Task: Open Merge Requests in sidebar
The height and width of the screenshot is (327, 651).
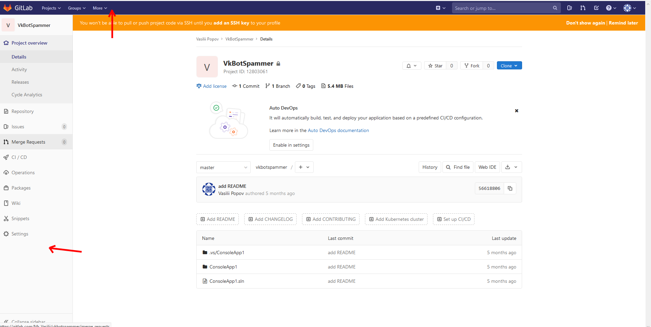Action: [x=36, y=142]
